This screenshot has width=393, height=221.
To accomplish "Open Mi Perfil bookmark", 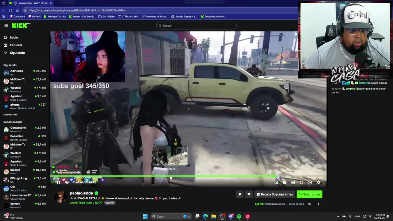I will (x=34, y=17).
